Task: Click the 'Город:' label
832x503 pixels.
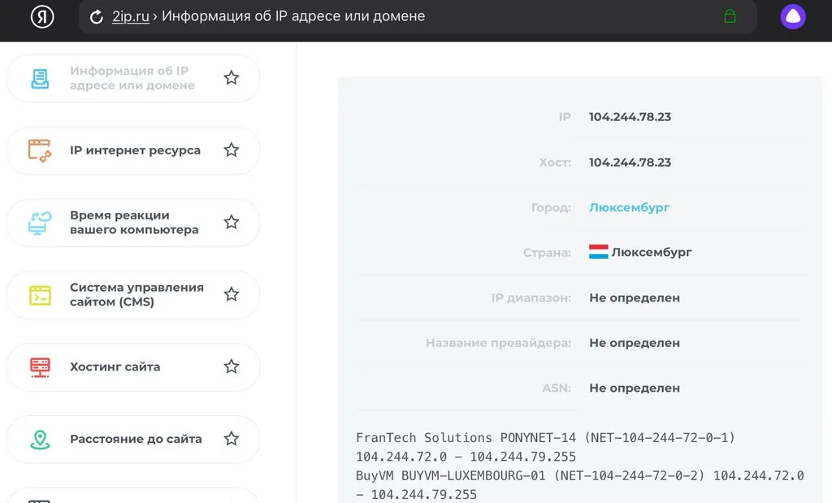Action: point(552,207)
